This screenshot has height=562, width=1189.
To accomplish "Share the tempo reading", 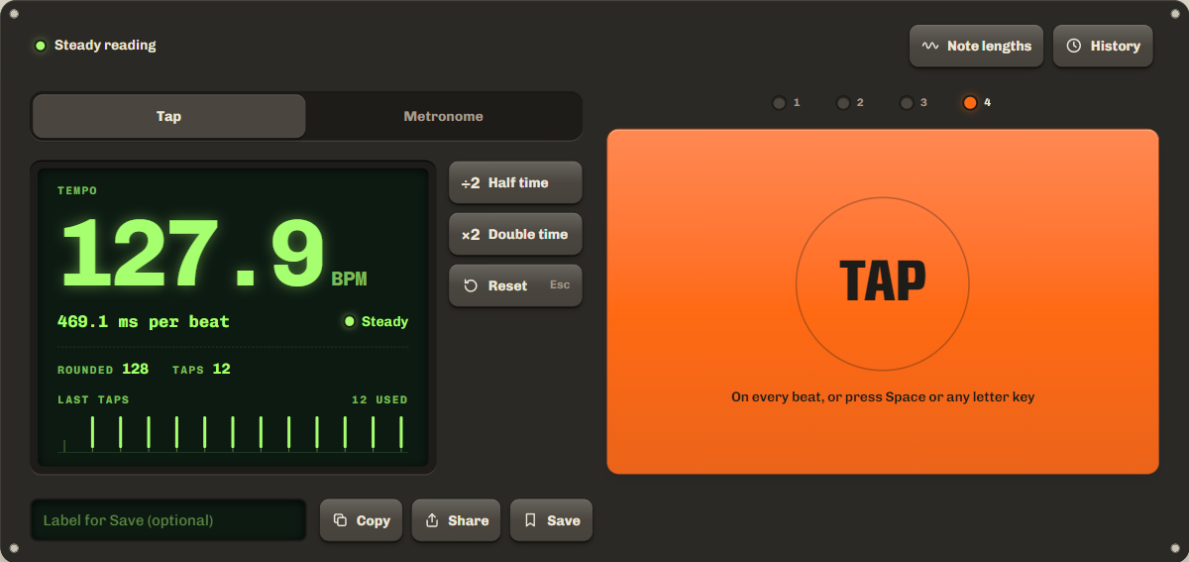I will tap(456, 520).
